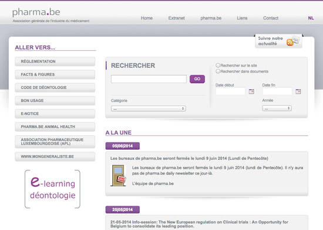Open the RSS feed icon
This screenshot has height=230, width=323.
[290, 42]
